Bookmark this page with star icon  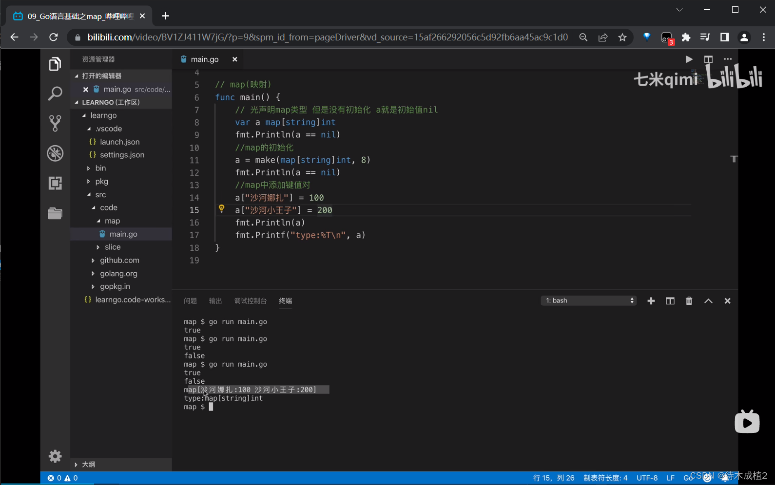click(622, 37)
